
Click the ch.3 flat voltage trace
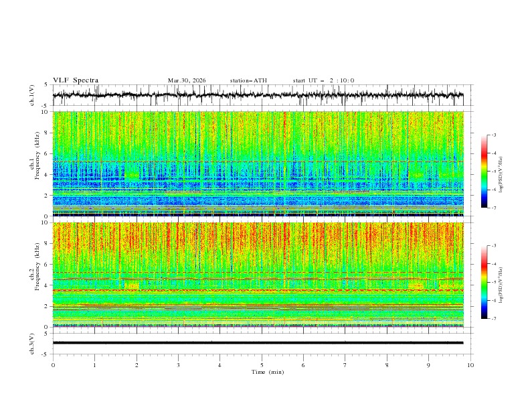point(258,343)
